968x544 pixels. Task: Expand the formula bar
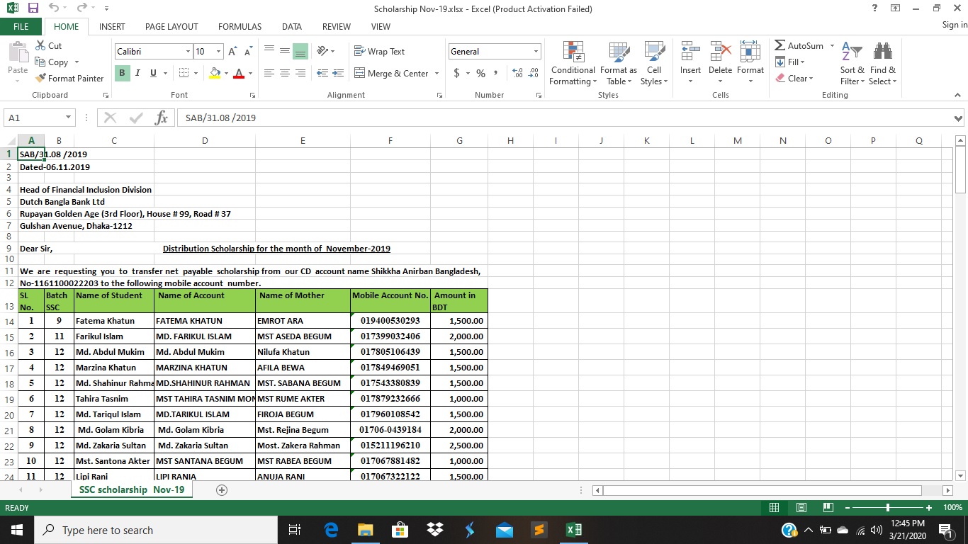[x=958, y=118]
